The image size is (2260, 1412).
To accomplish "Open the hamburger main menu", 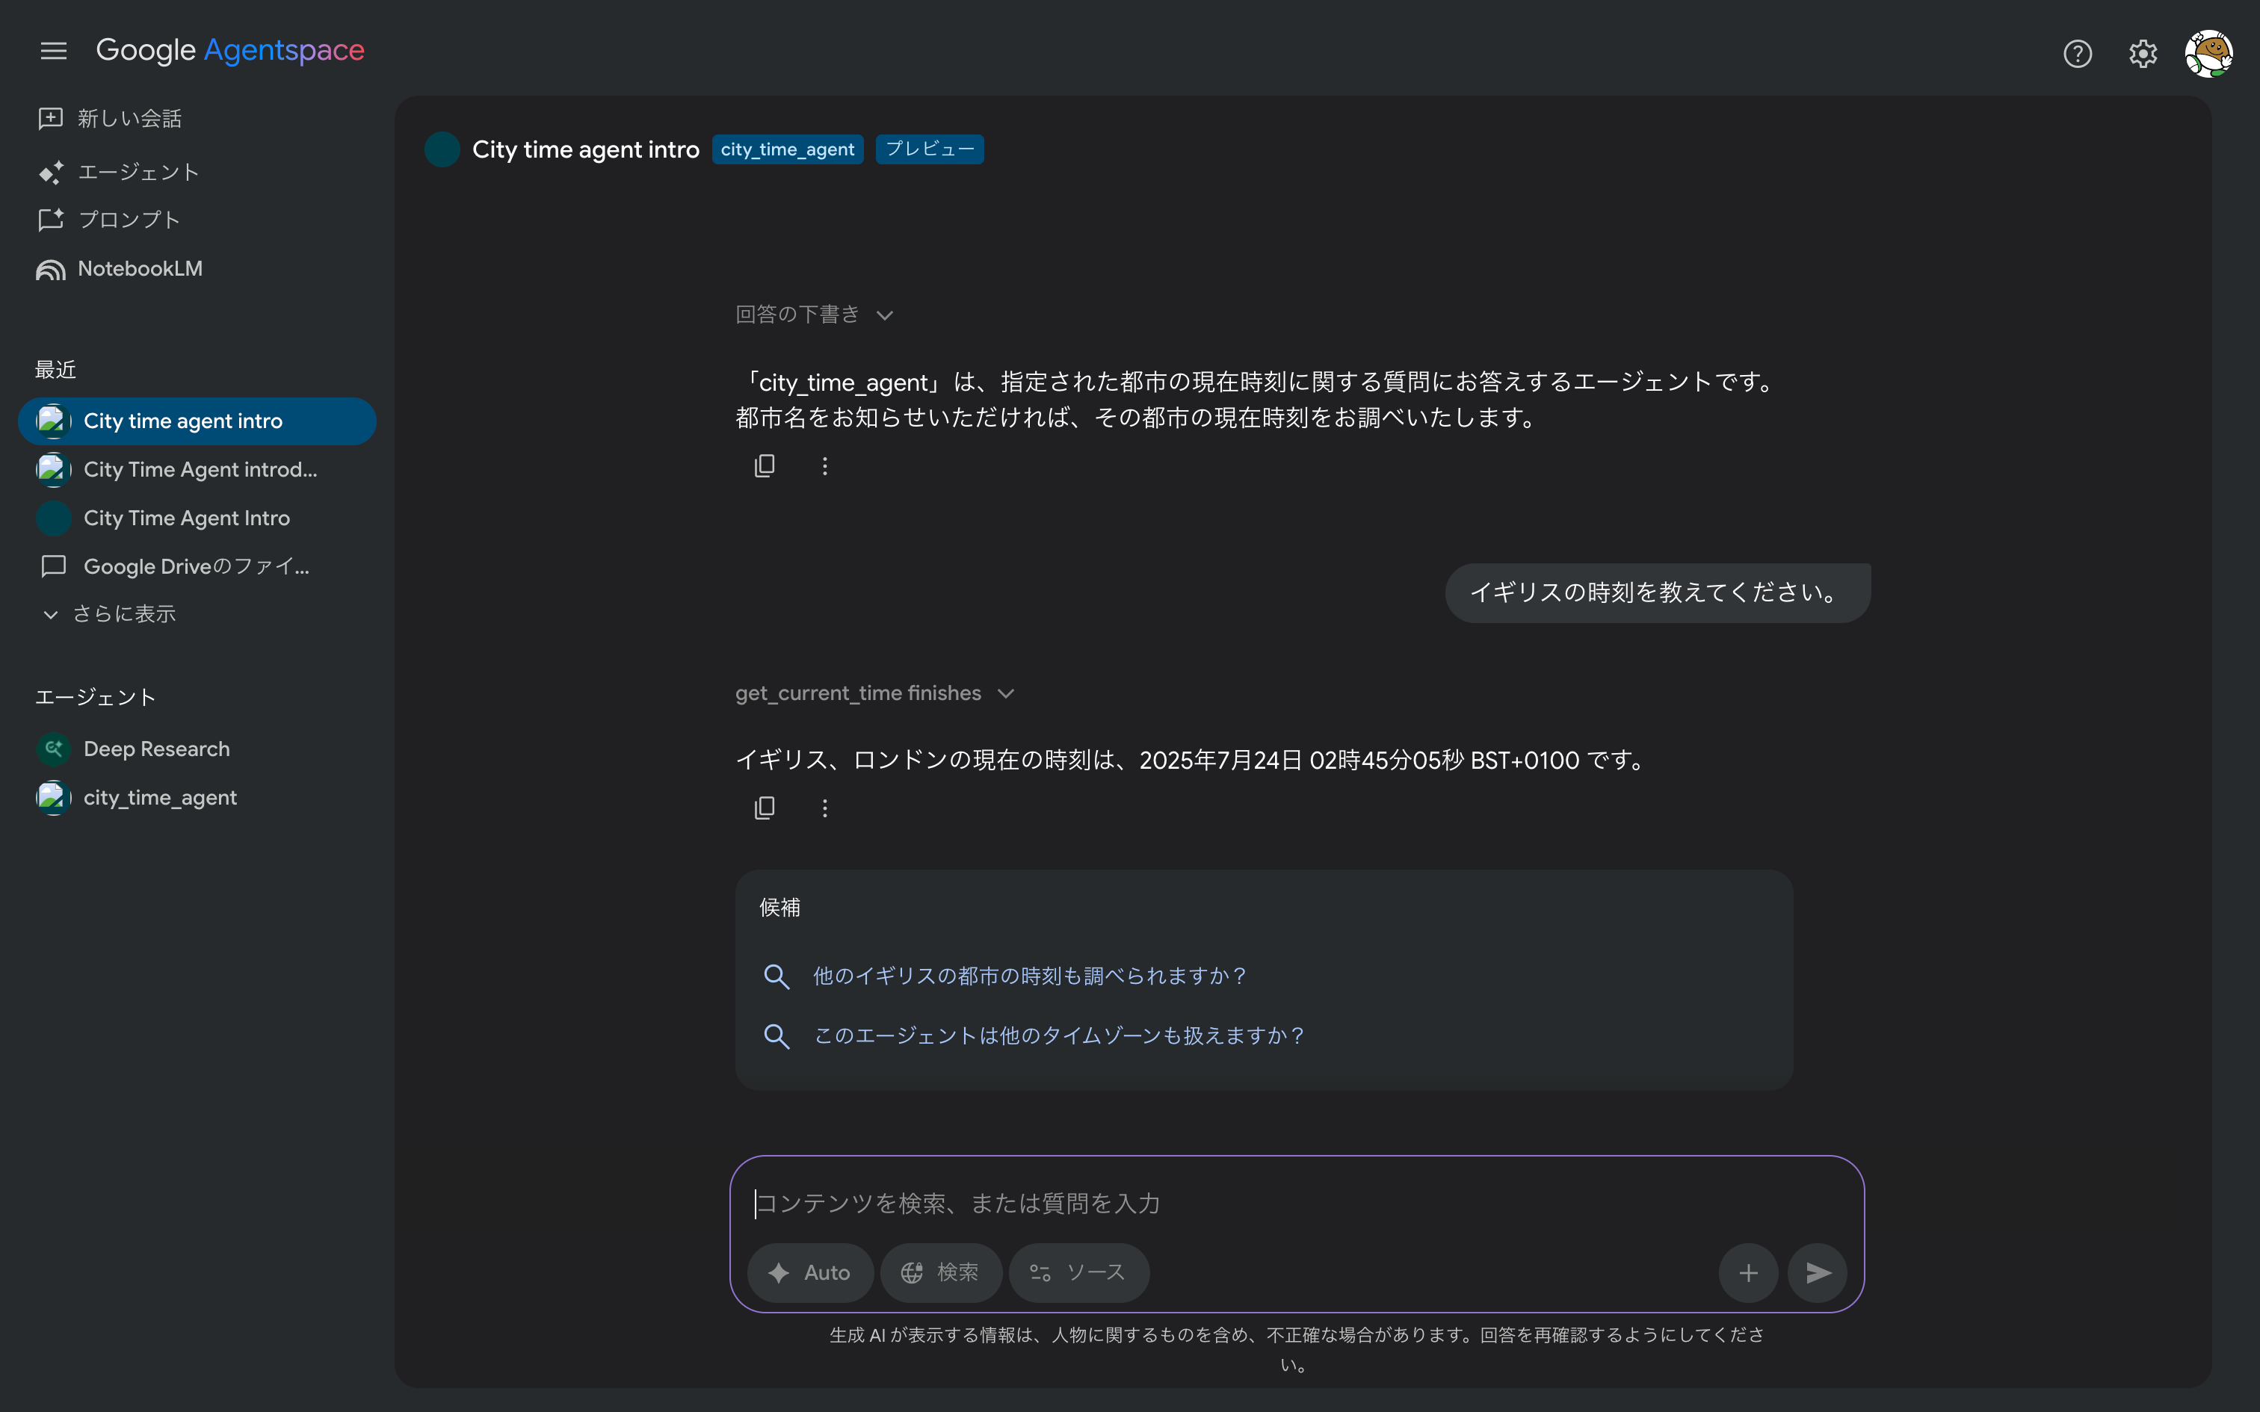I will click(x=53, y=51).
